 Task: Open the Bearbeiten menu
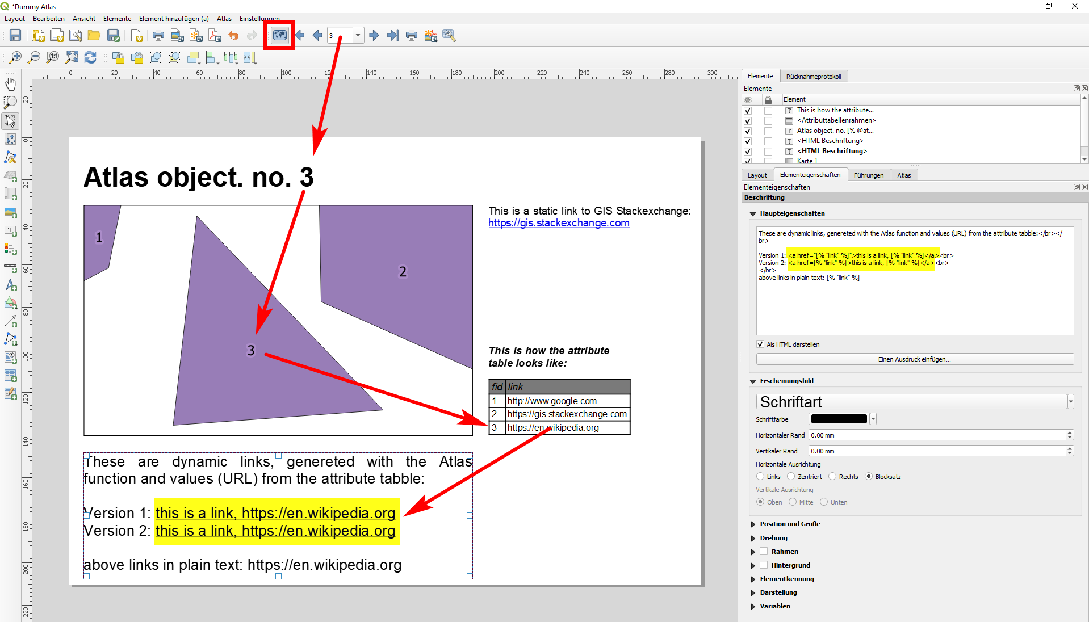(x=48, y=19)
